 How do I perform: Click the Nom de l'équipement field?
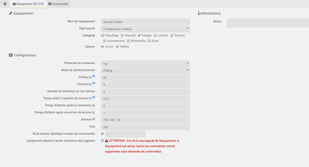tap(146, 22)
